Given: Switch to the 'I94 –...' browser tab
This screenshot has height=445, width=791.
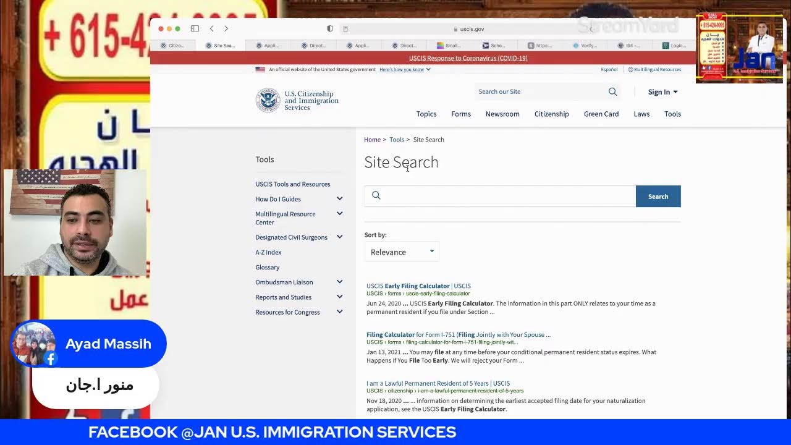Looking at the screenshot, I should tap(630, 45).
